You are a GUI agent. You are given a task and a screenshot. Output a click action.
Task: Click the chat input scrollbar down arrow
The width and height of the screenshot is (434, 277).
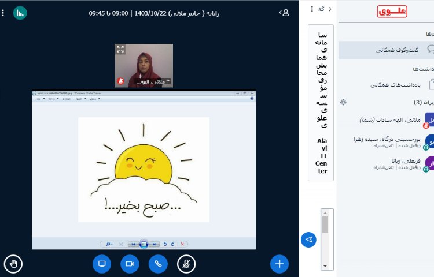click(x=325, y=265)
